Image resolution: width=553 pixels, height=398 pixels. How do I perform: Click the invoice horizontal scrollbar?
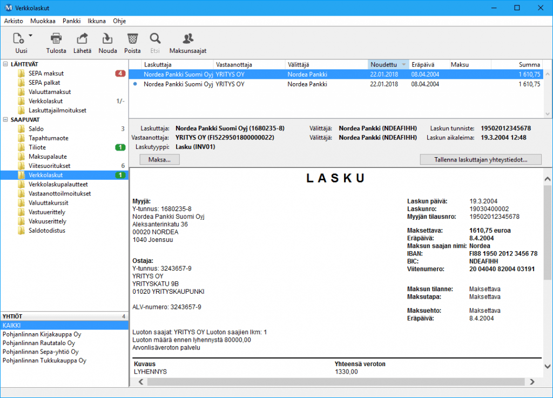click(335, 382)
